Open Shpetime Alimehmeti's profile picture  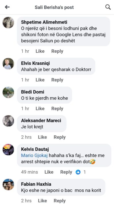tap(8, 23)
